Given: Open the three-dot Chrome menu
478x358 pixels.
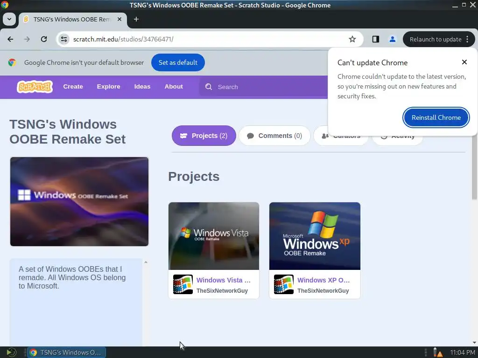Looking at the screenshot, I should 467,39.
